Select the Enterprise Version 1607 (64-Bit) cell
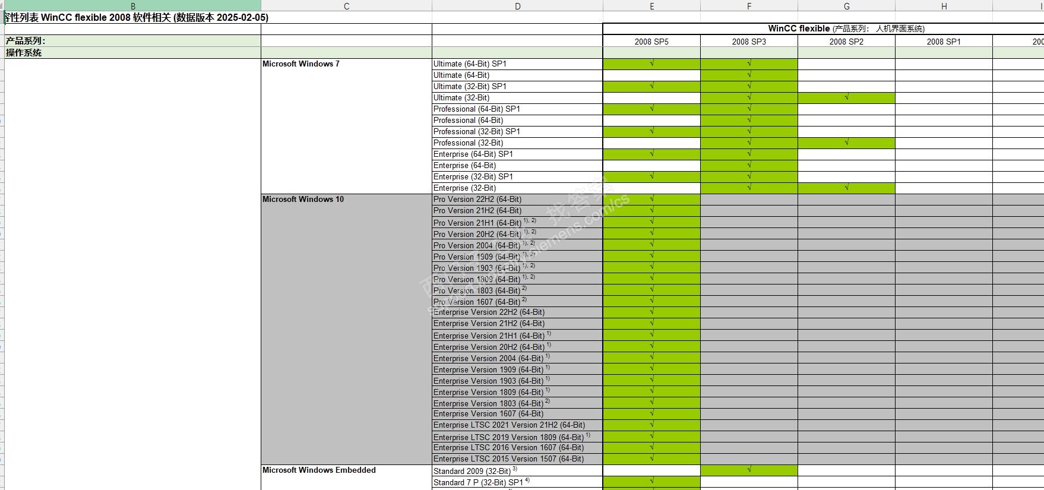This screenshot has width=1044, height=490. [x=517, y=414]
